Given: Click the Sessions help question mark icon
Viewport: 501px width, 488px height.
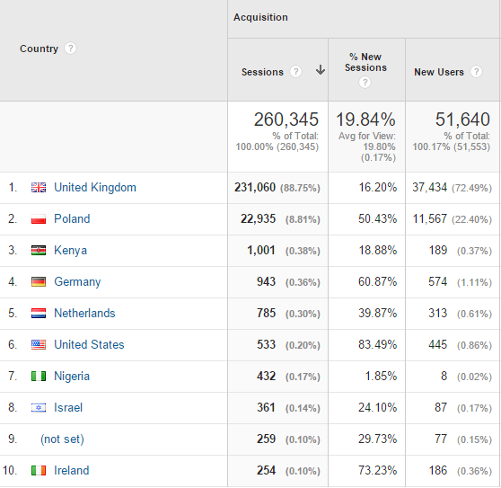Looking at the screenshot, I should point(296,72).
